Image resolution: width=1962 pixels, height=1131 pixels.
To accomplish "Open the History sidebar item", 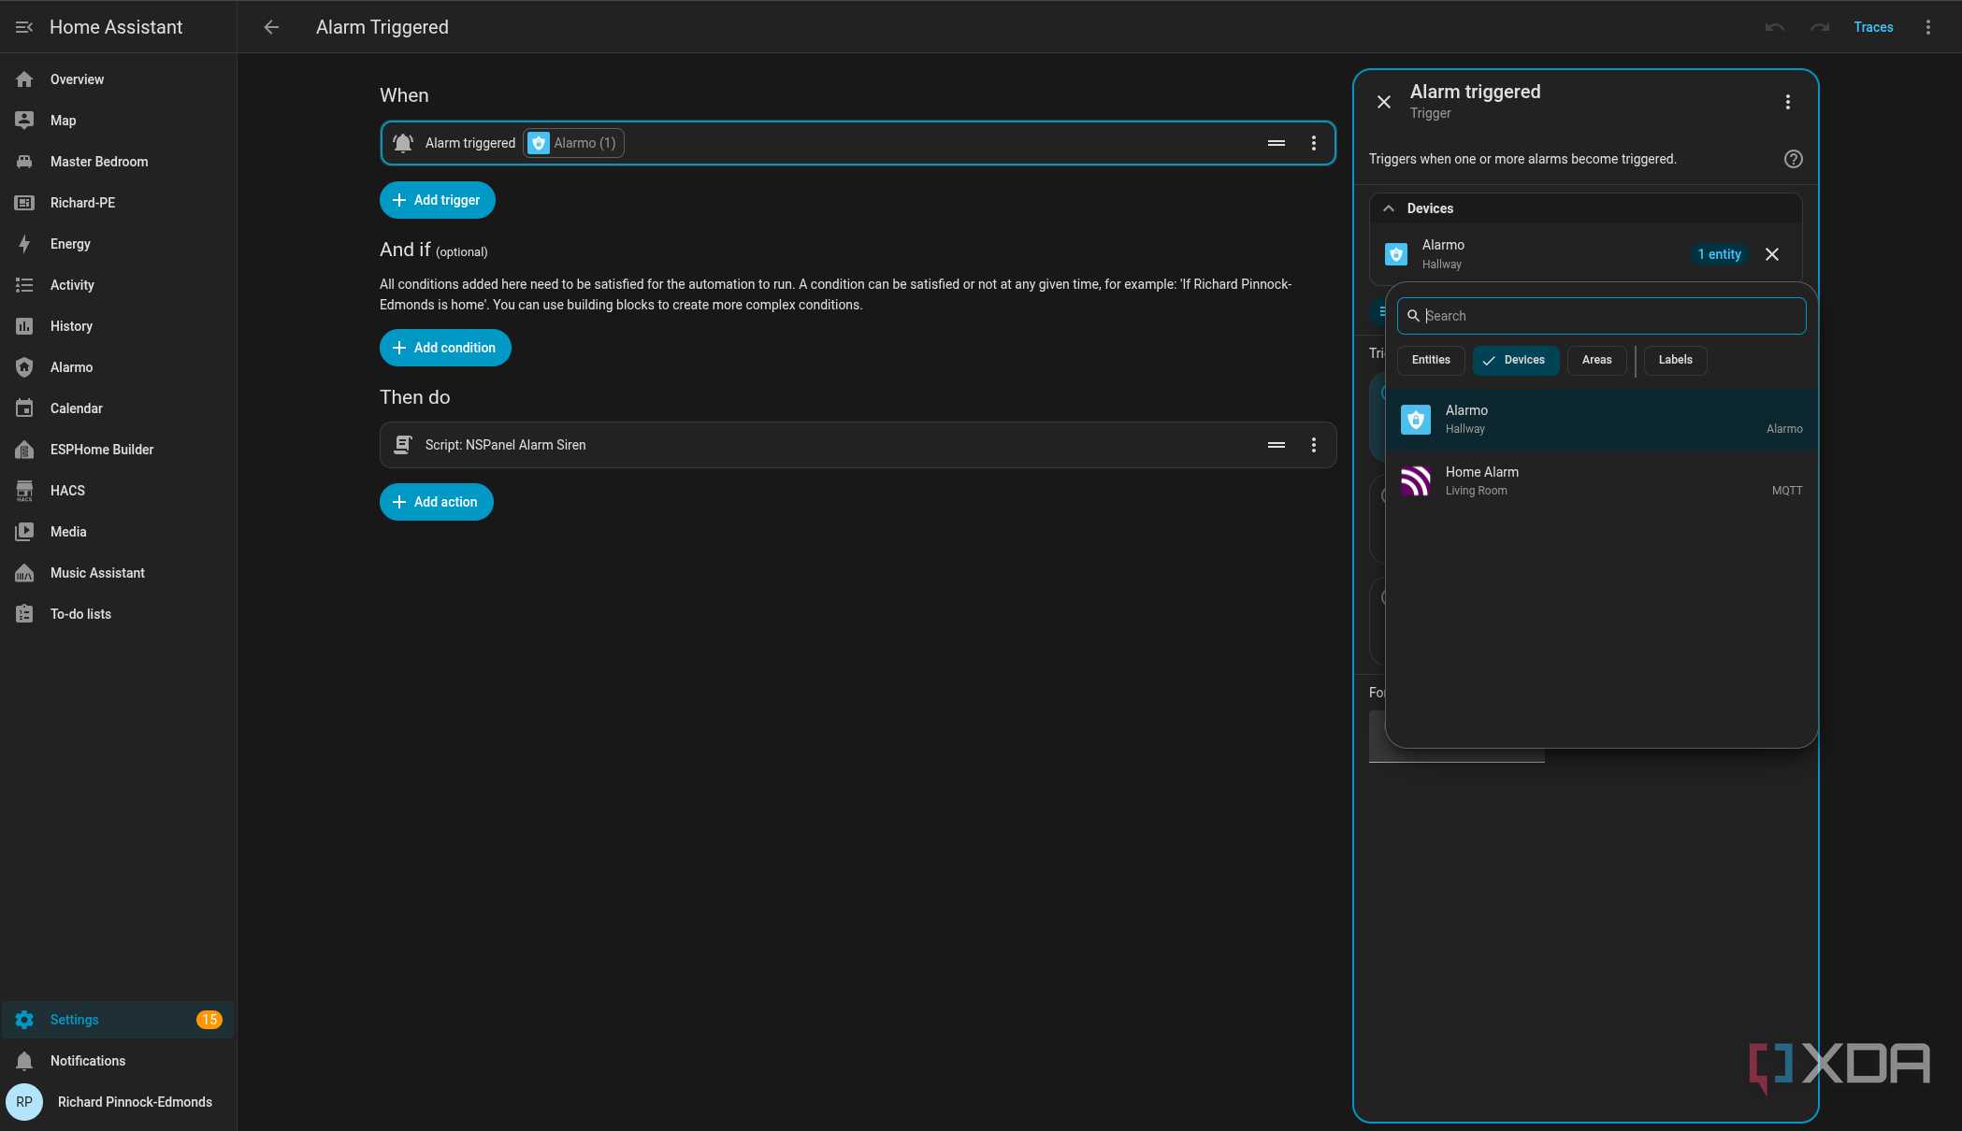I will pyautogui.click(x=118, y=326).
